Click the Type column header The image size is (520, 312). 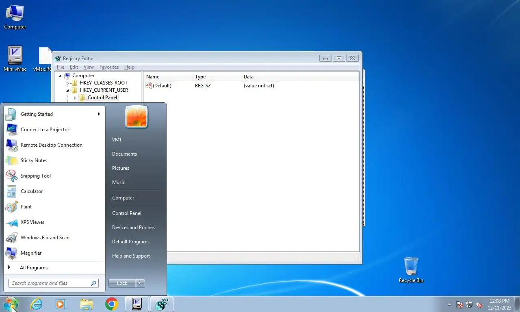tap(217, 77)
